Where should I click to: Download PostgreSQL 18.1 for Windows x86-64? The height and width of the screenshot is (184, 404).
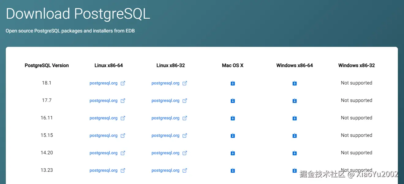pos(295,83)
